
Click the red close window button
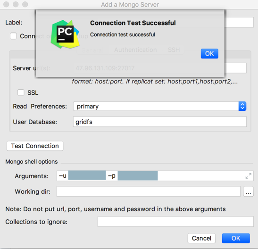pyautogui.click(x=6, y=4)
